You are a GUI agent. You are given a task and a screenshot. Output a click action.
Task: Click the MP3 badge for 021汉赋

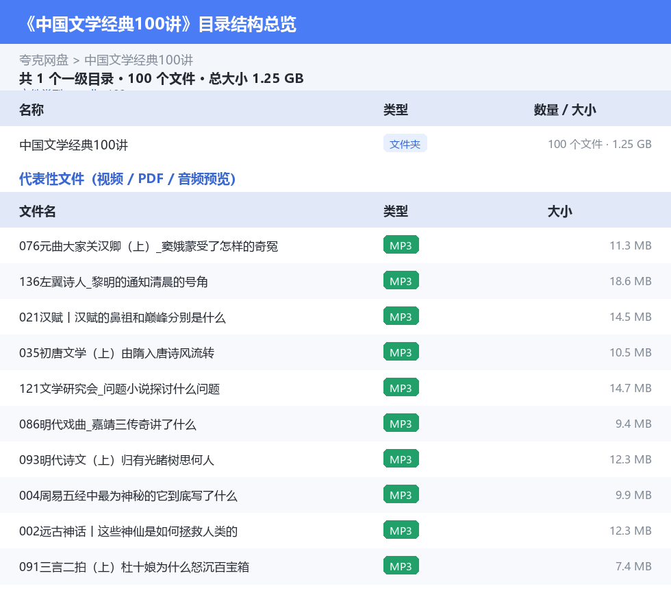pyautogui.click(x=401, y=316)
